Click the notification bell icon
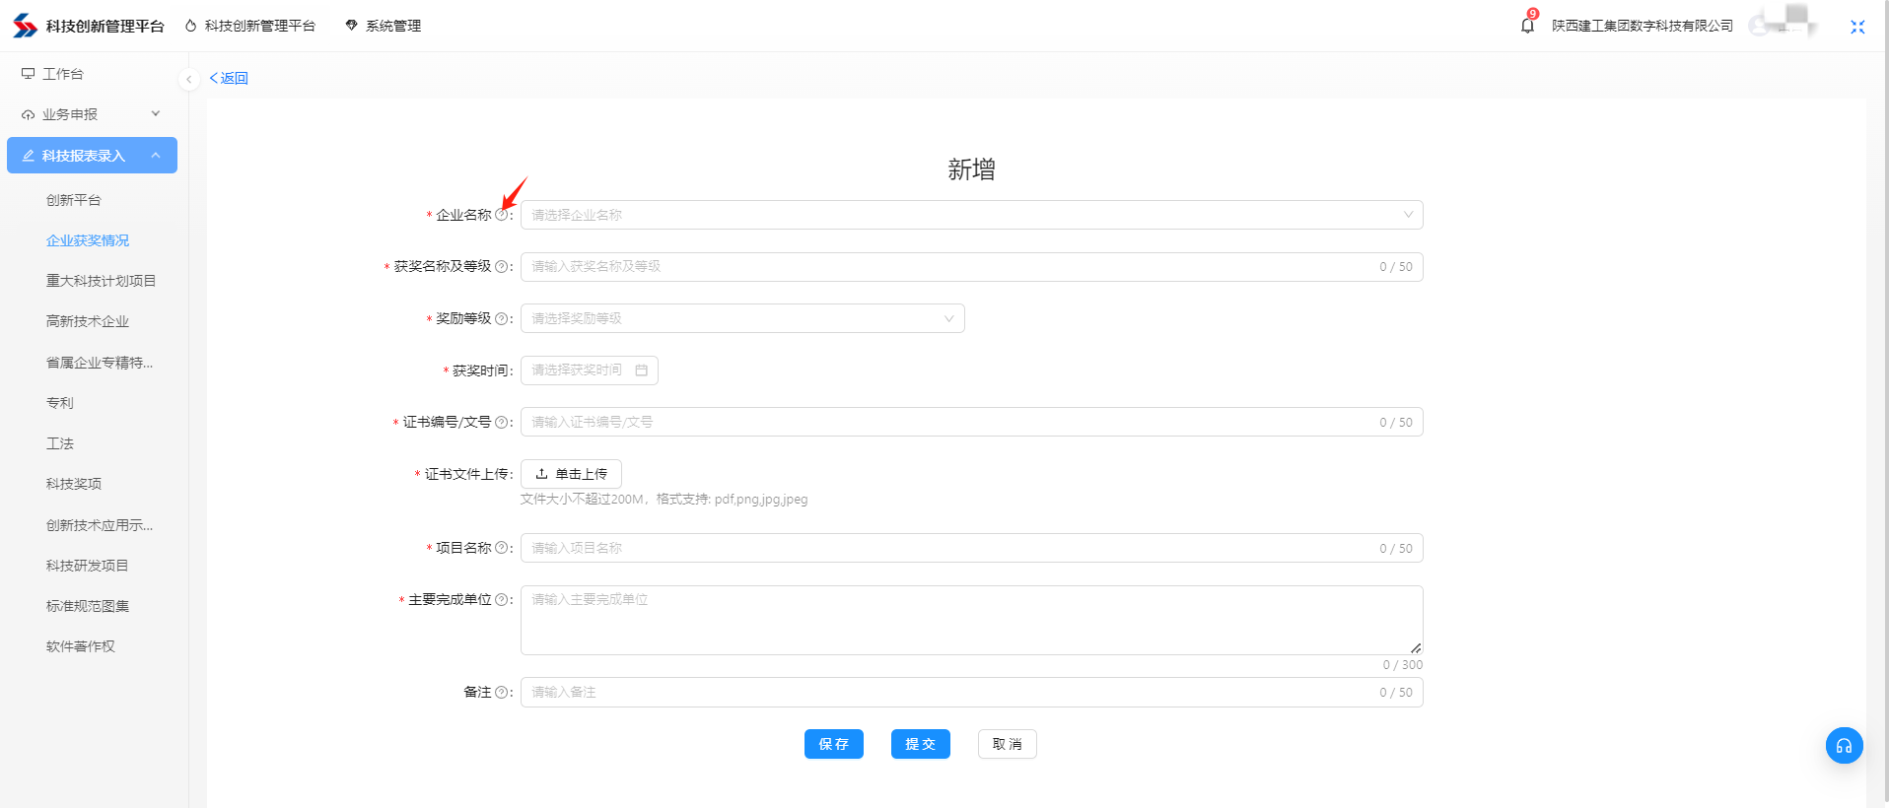1889x808 pixels. 1527,26
